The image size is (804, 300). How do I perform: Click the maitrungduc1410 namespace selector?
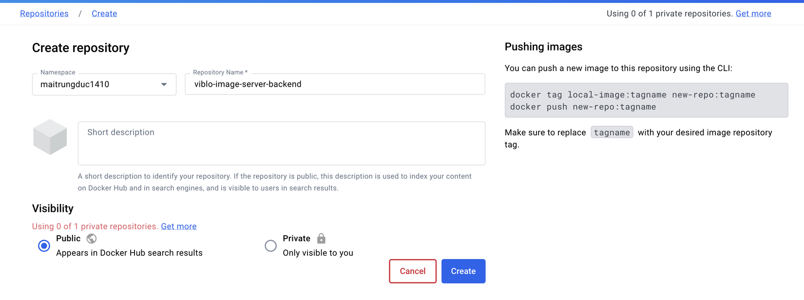pyautogui.click(x=97, y=85)
